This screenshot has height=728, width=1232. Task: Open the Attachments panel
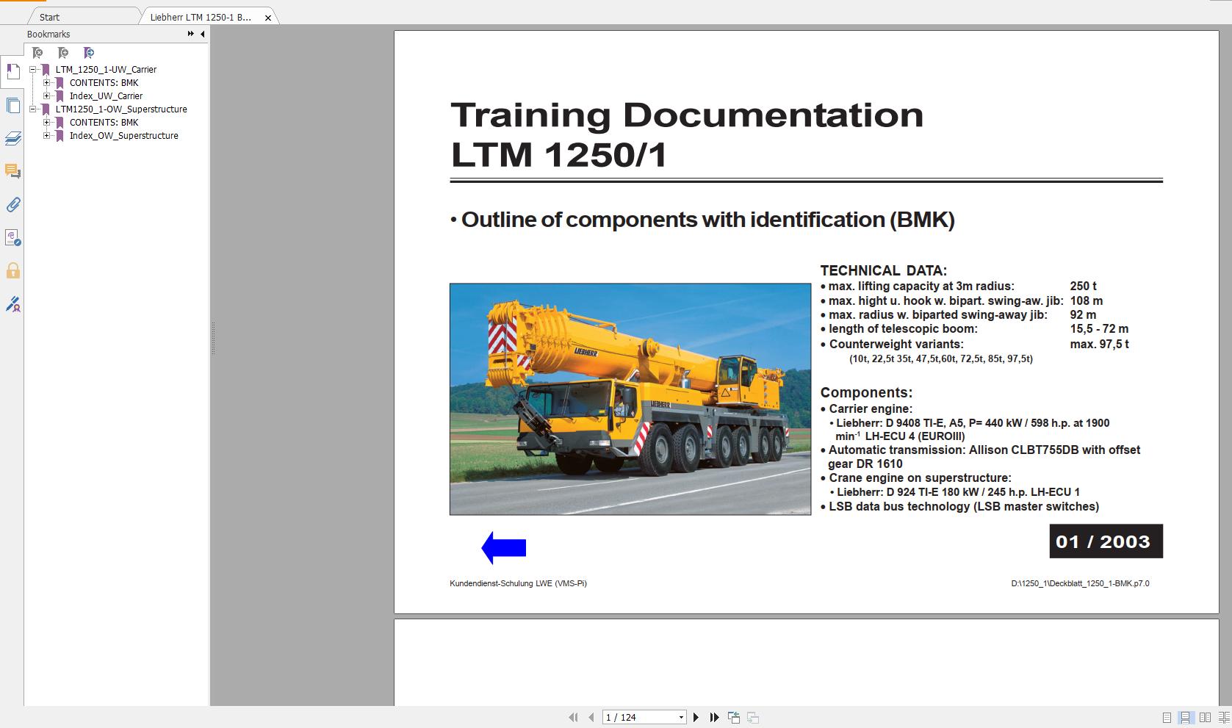coord(12,205)
